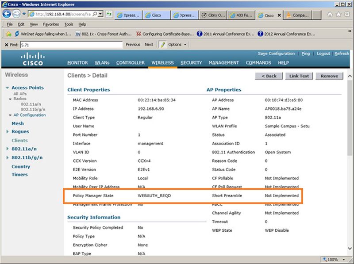Open the Tools menu
The image size is (354, 264).
pyautogui.click(x=69, y=24)
